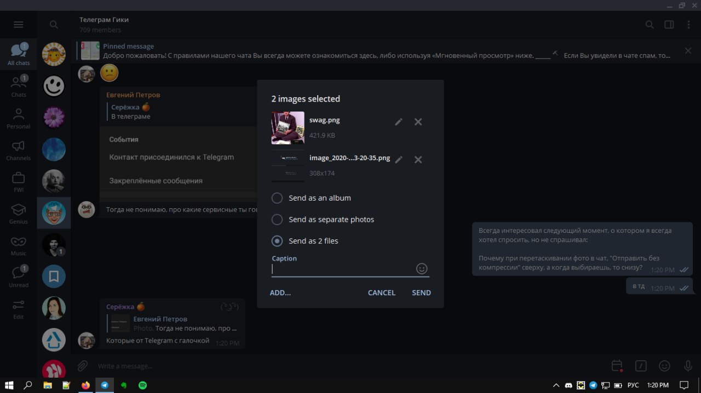701x393 pixels.
Task: Open the bot commands slash icon
Action: click(641, 366)
